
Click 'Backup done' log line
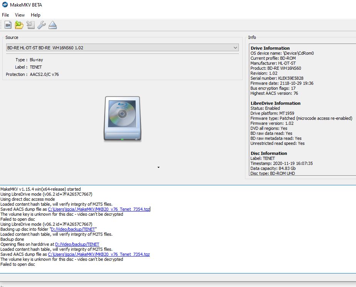point(12,239)
